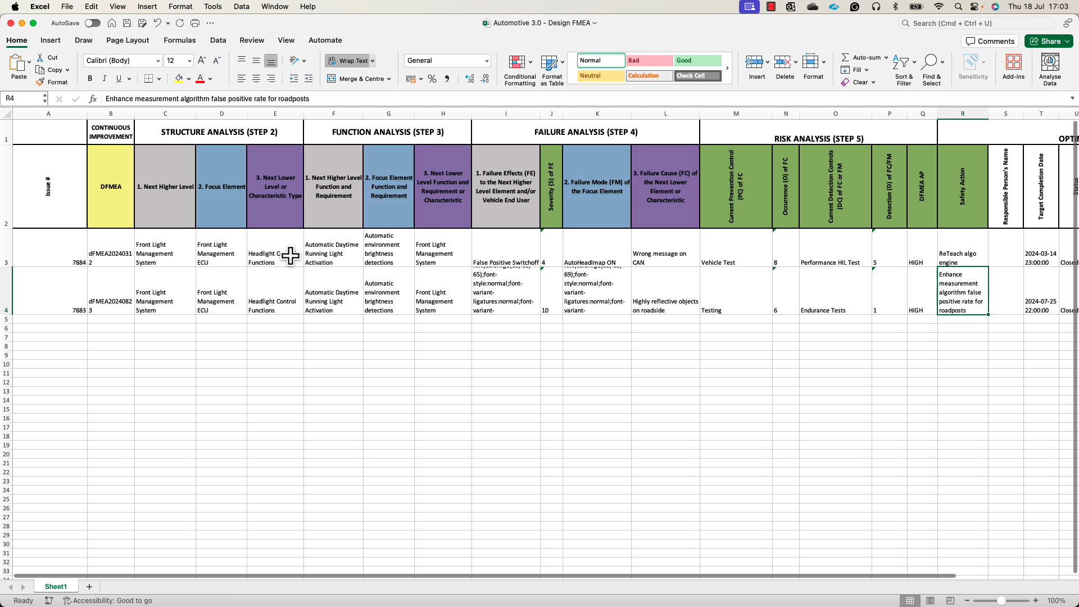Select the Cut scissors icon
Viewport: 1079px width, 607px height.
(x=40, y=57)
